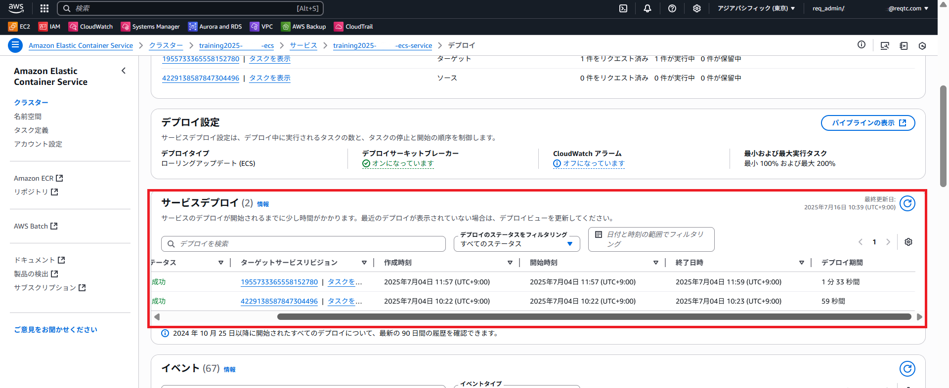Viewport: 949px width, 388px height.
Task: Click the page vertical scrollbar
Action: pos(943,136)
